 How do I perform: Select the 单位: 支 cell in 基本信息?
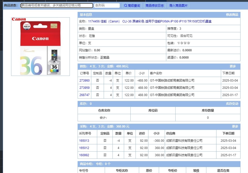pyautogui.click(x=122, y=43)
